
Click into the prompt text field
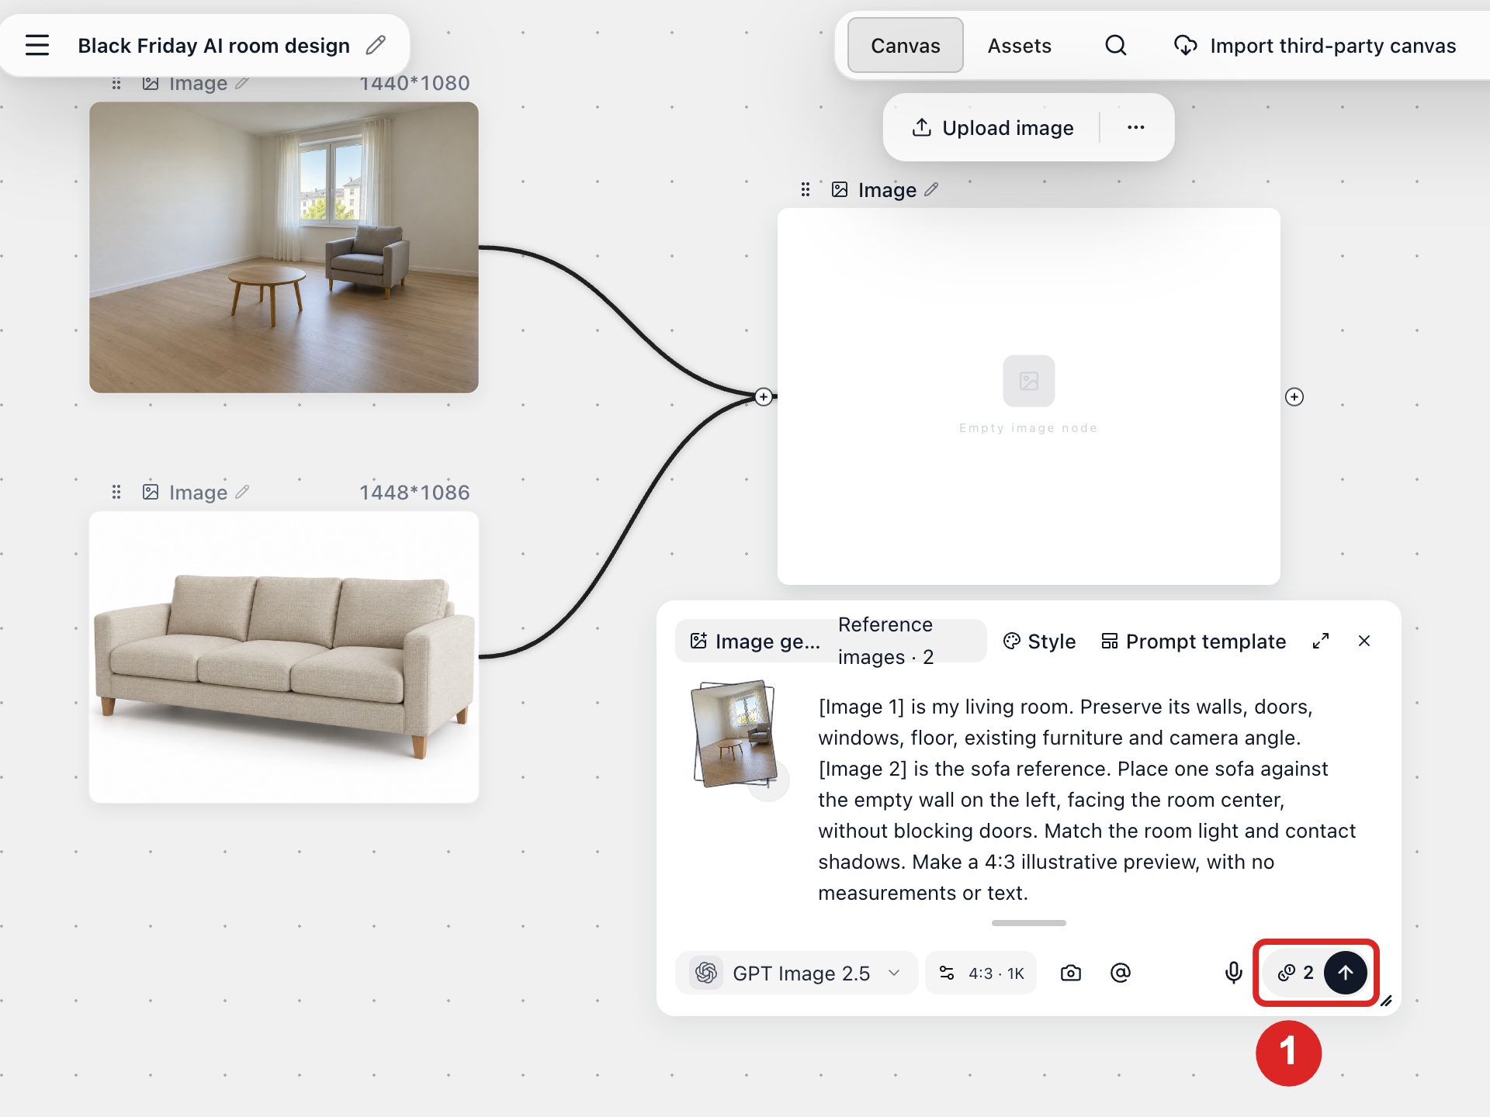click(1086, 799)
